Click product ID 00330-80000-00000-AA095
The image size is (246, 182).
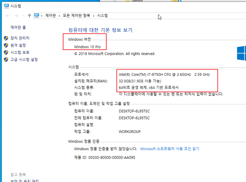point(112,158)
